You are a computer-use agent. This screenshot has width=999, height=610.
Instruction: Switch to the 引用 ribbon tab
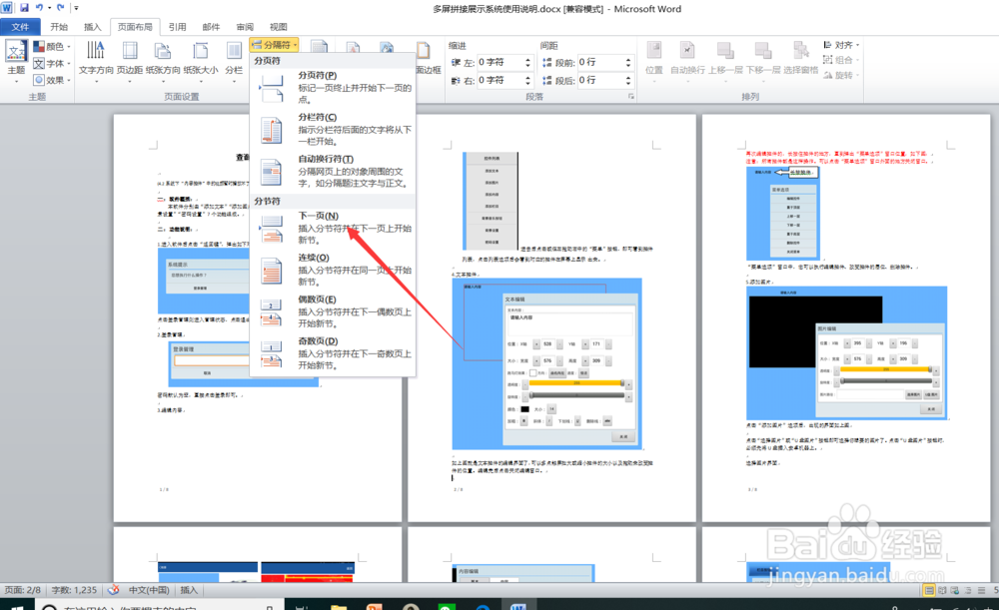pos(177,27)
